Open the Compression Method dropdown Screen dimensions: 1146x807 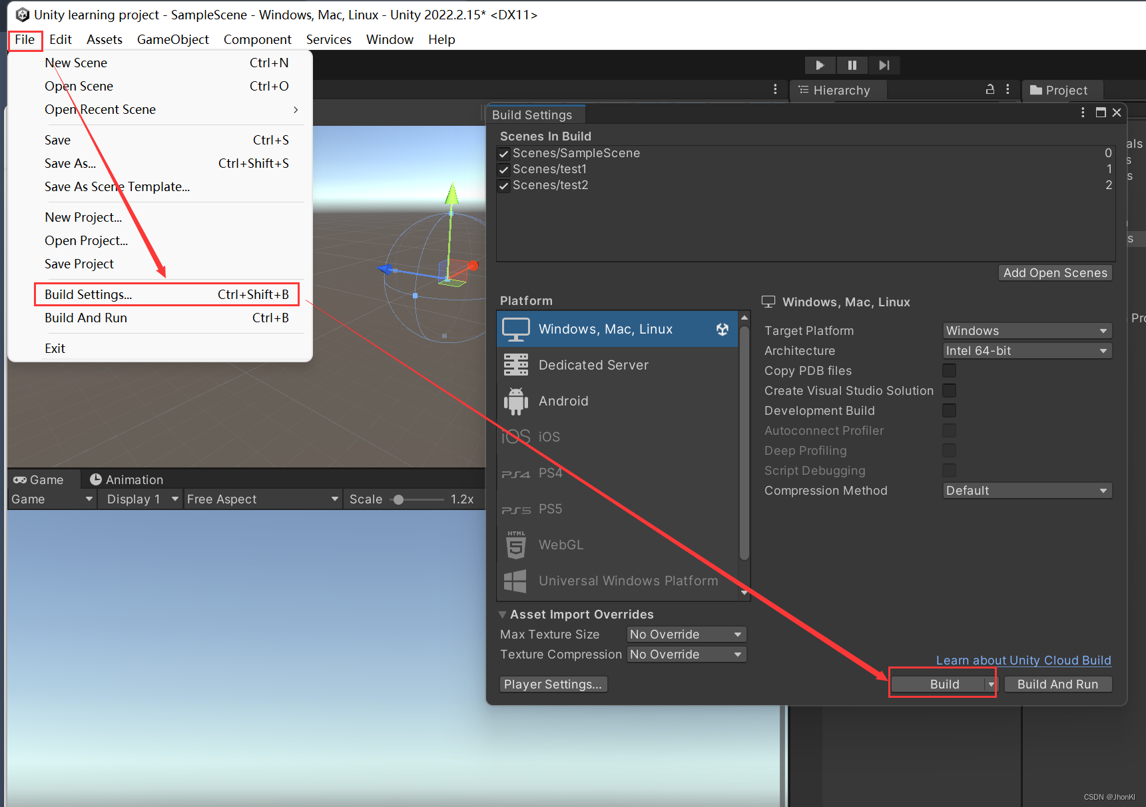[x=1027, y=491]
